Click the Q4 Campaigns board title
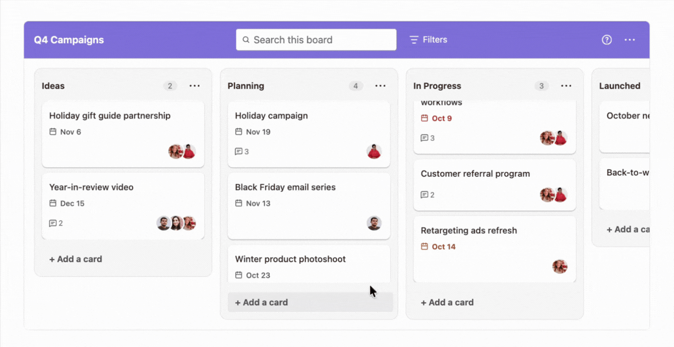 [69, 40]
